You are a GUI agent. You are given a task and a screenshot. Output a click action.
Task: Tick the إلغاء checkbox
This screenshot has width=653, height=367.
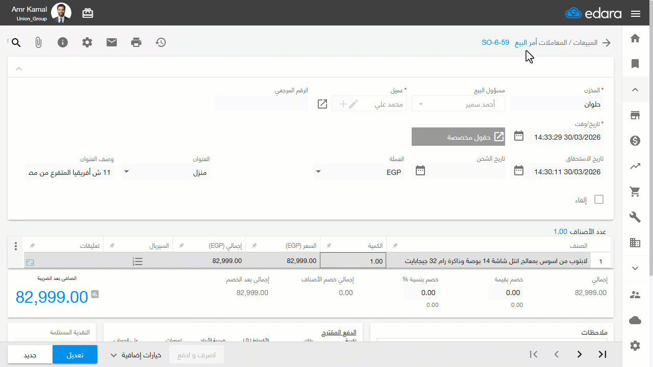click(x=599, y=199)
